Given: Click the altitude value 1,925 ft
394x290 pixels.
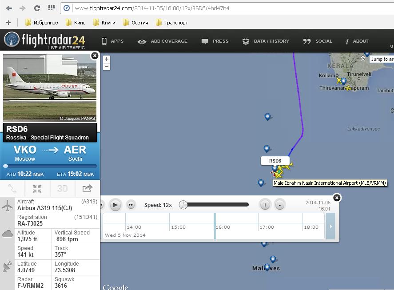Looking at the screenshot, I should point(27,239).
